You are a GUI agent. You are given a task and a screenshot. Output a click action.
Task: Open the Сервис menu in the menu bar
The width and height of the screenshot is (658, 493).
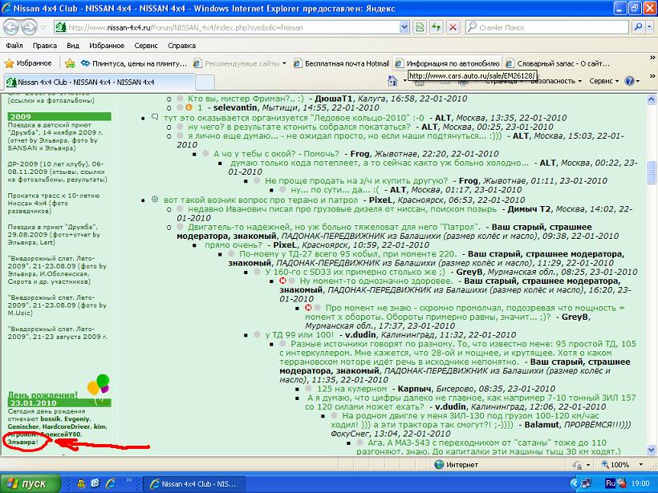(146, 45)
